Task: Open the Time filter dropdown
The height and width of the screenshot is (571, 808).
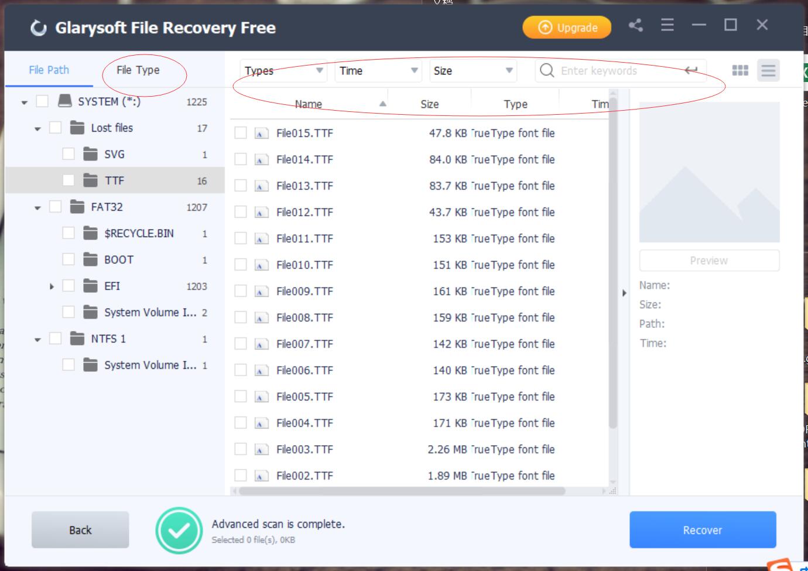Action: coord(379,71)
